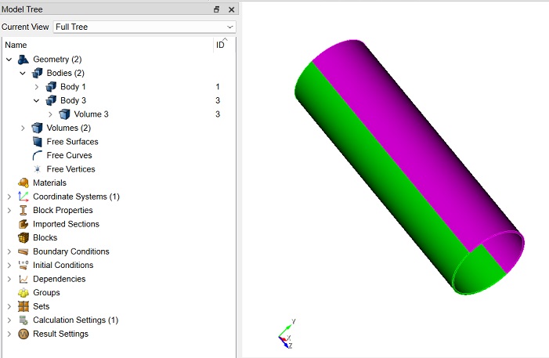Click the Blocks cube icon

[23, 238]
